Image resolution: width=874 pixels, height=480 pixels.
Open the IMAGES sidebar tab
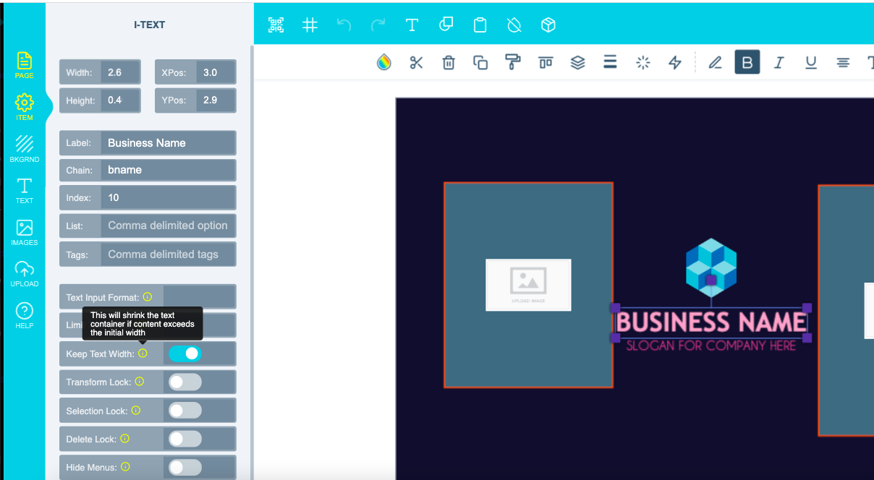tap(25, 233)
